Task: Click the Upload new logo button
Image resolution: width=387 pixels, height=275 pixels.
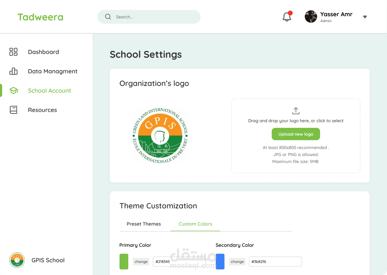Action: coord(296,134)
